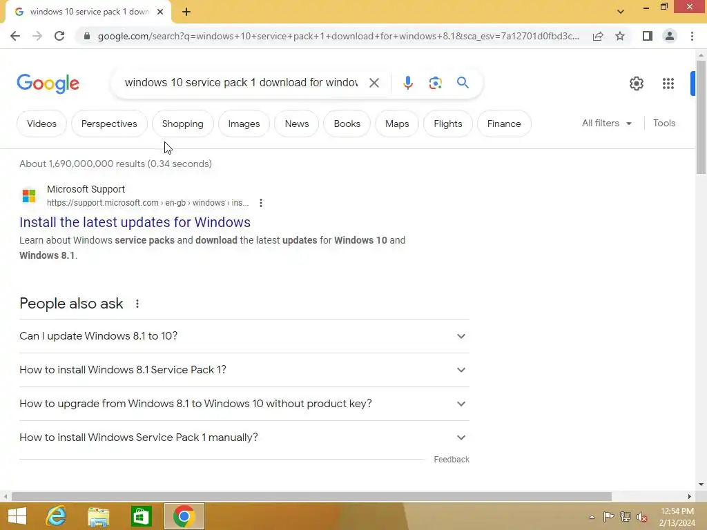Image resolution: width=707 pixels, height=530 pixels.
Task: Filter results by Finance
Action: point(503,124)
